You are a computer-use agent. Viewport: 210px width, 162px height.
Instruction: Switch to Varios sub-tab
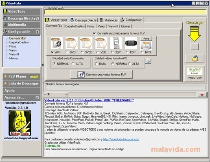click(101, 26)
